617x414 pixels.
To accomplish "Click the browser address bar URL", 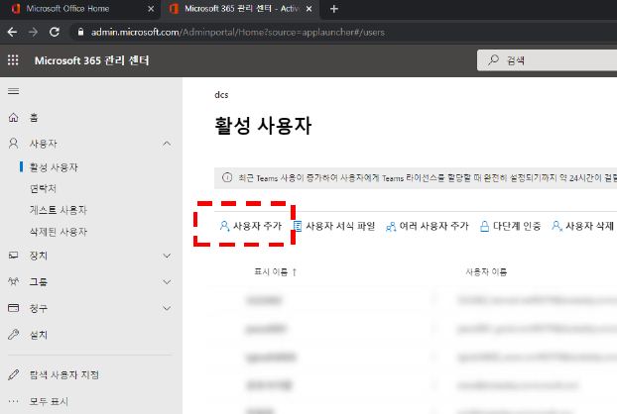I will coord(238,33).
